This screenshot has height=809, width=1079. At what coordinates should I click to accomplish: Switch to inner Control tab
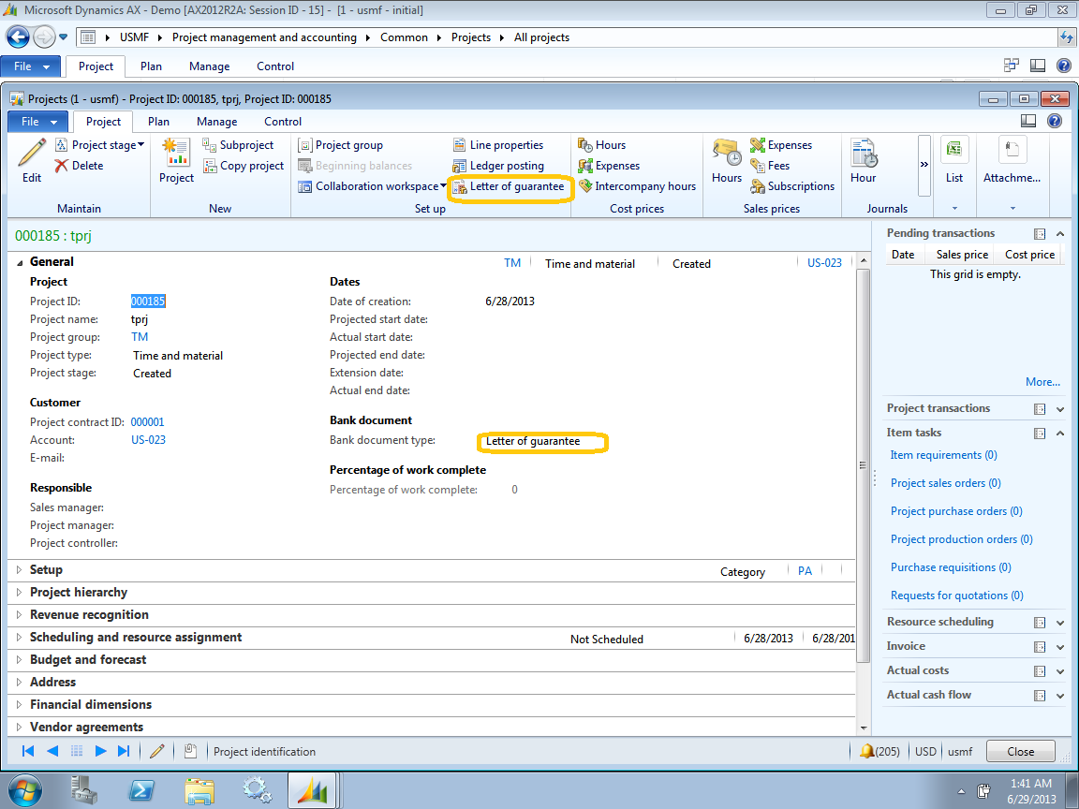click(283, 122)
